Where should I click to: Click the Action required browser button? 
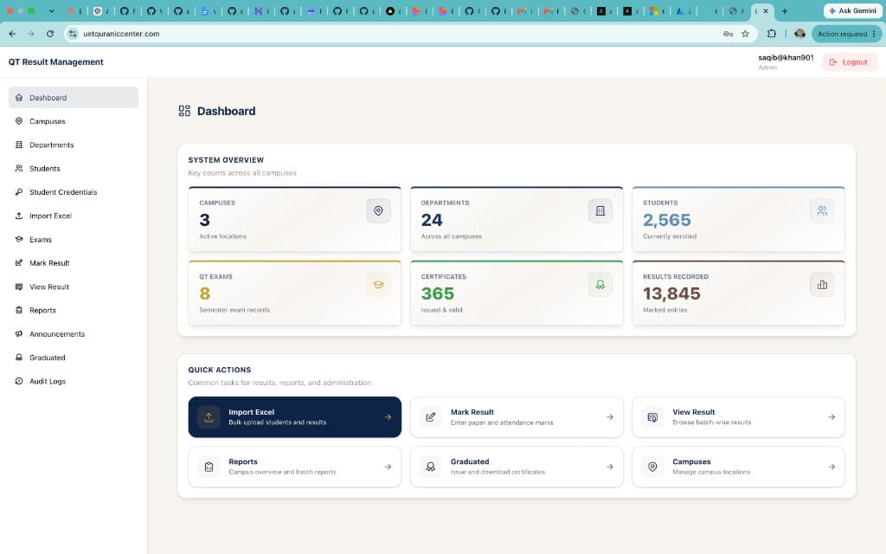tap(846, 34)
